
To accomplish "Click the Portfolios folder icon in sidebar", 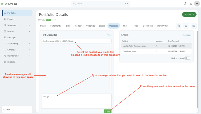I will (5, 13).
